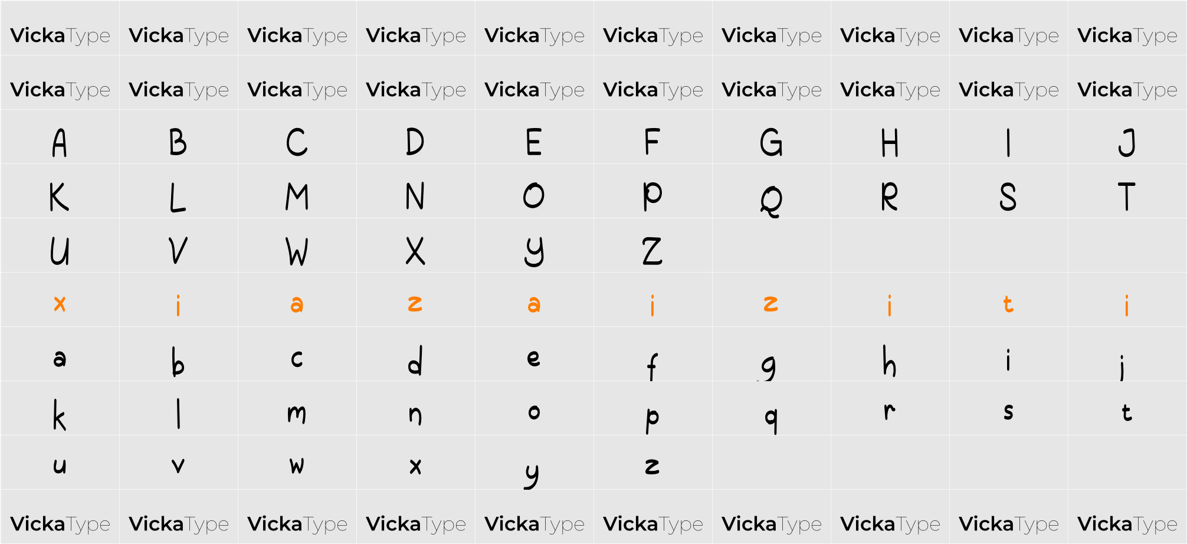Screen dimensions: 1187x544
Task: Click the uppercase J glyph cell
Action: (x=1127, y=143)
